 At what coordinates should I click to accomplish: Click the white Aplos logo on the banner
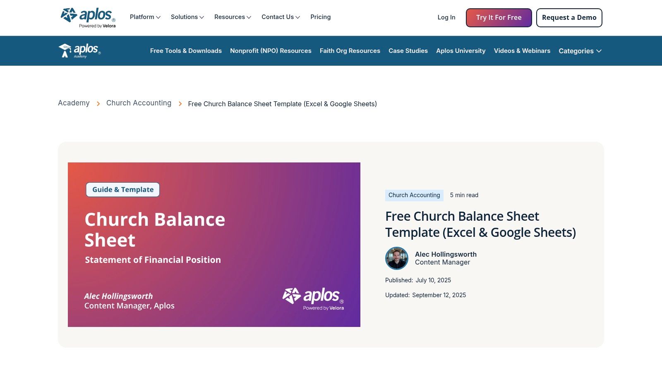click(x=313, y=299)
